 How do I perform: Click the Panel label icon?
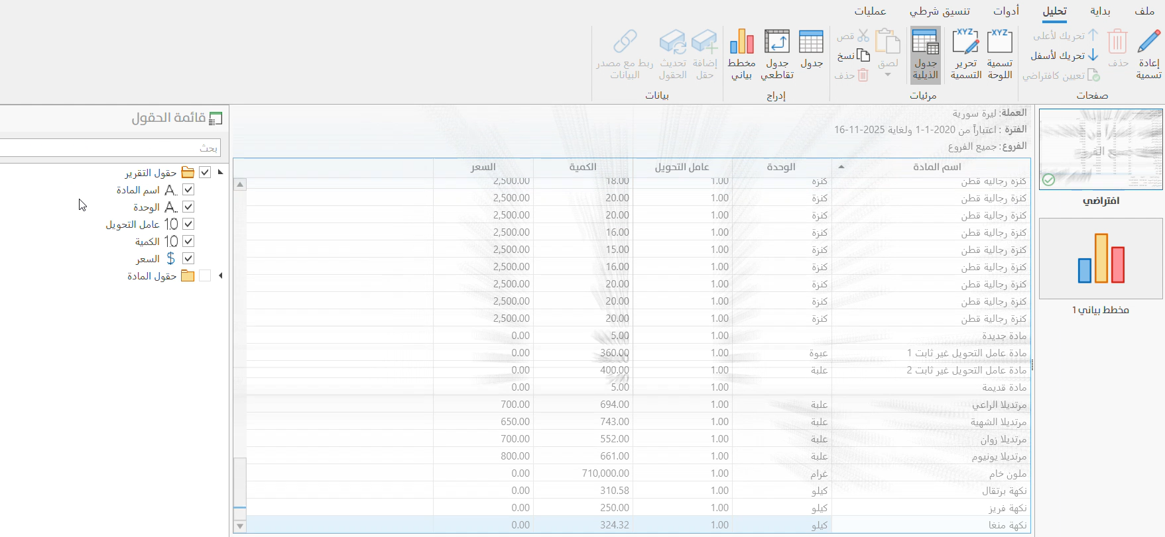(999, 42)
